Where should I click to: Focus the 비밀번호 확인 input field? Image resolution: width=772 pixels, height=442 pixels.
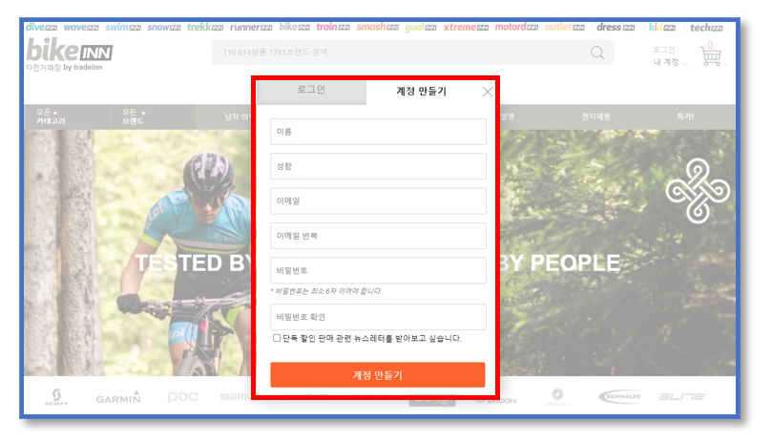point(378,317)
